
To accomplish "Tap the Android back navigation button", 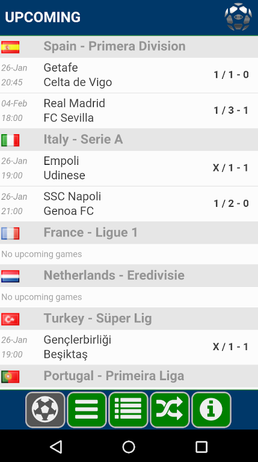I will 56,447.
